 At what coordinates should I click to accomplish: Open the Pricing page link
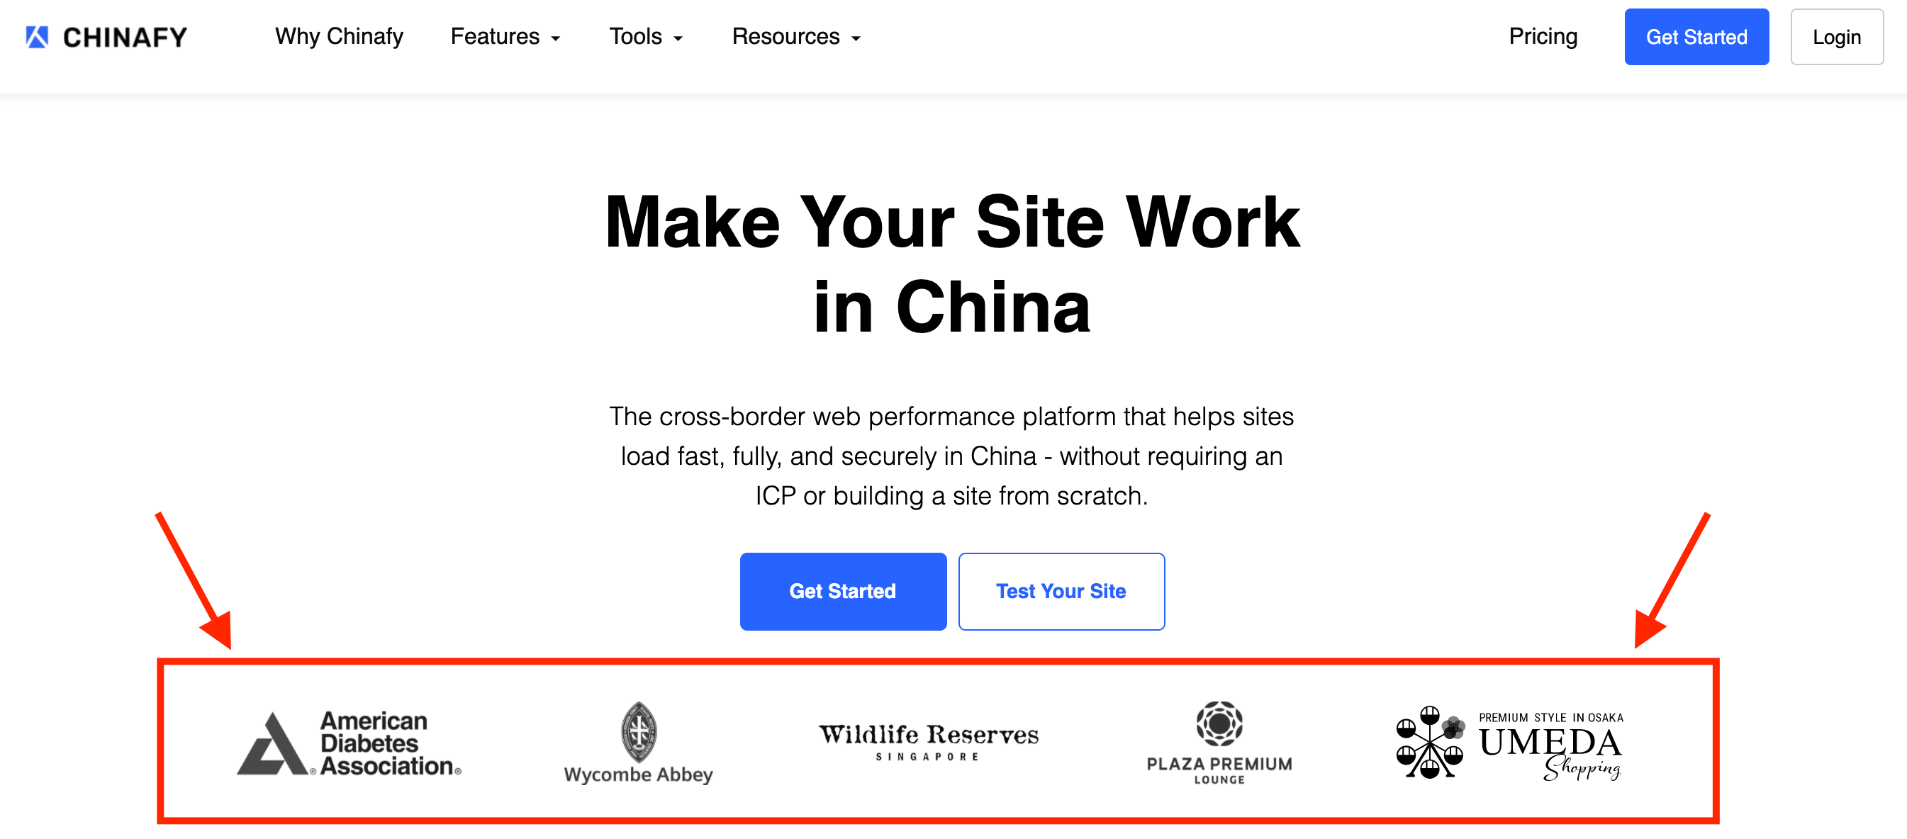point(1543,36)
